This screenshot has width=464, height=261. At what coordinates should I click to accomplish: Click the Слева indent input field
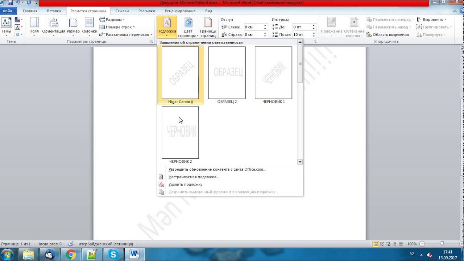253,27
